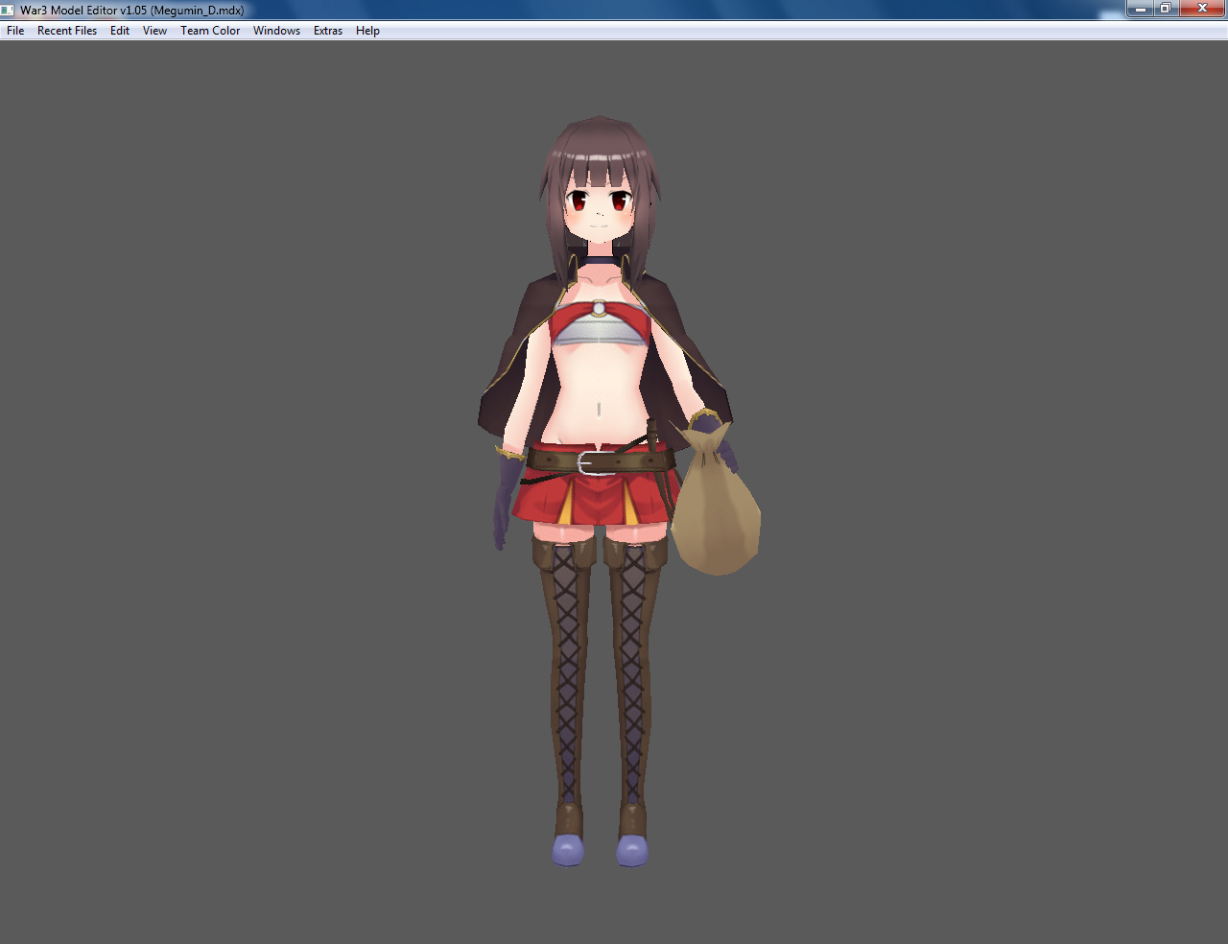
Task: Open the Recent Files menu
Action: (67, 31)
